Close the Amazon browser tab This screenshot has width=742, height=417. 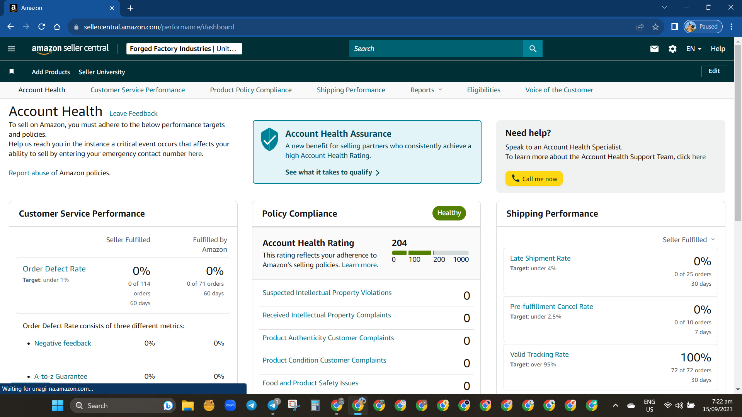click(x=112, y=8)
